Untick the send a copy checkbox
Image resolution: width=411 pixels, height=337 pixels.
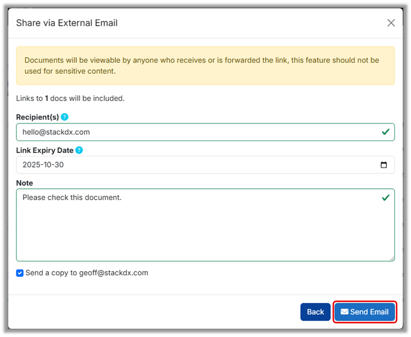[x=20, y=273]
